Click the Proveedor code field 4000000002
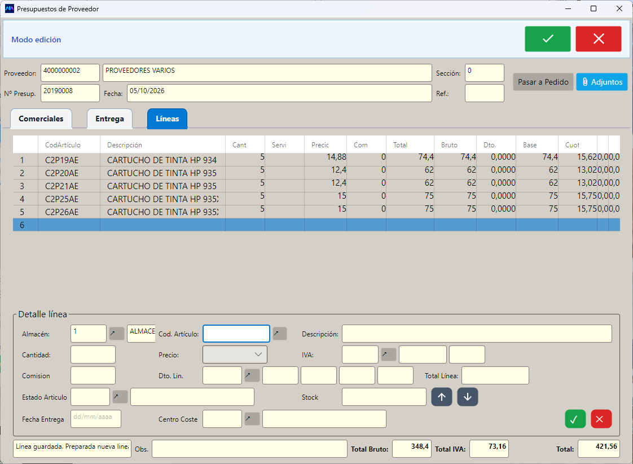 [70, 73]
